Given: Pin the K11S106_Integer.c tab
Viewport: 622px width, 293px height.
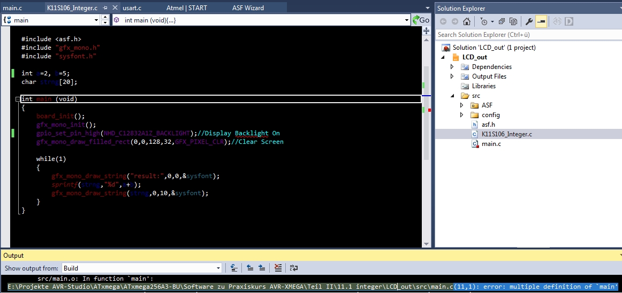Looking at the screenshot, I should [x=105, y=7].
